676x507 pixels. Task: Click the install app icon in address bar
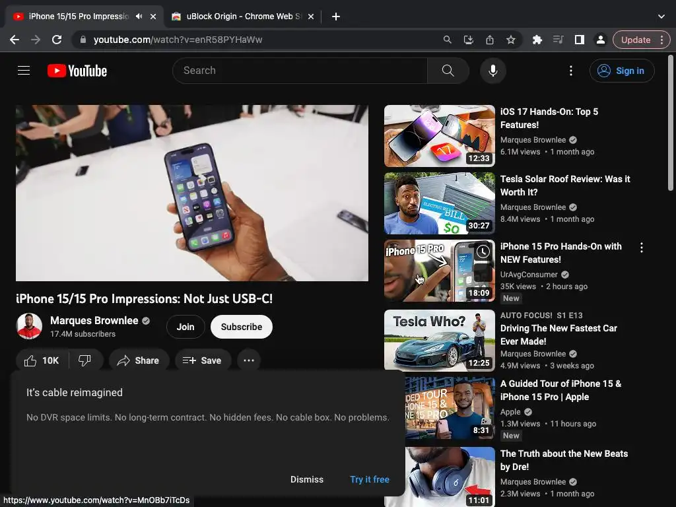(469, 40)
